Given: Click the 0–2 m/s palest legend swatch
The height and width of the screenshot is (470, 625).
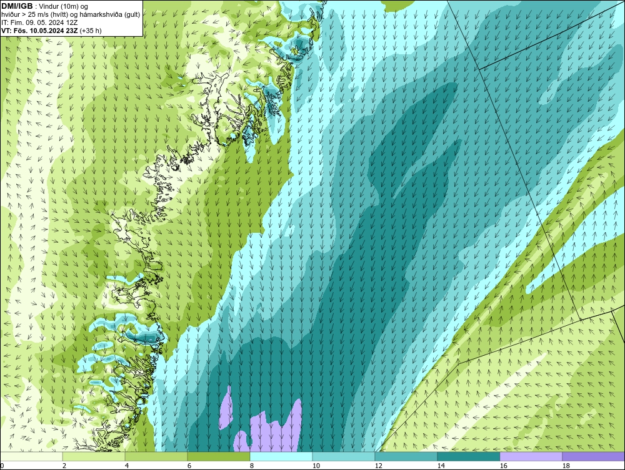Looking at the screenshot, I should (x=31, y=456).
